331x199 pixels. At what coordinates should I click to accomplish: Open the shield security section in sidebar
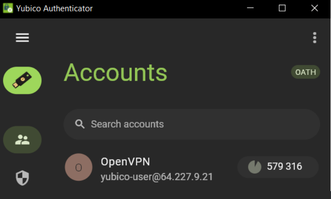click(x=22, y=178)
